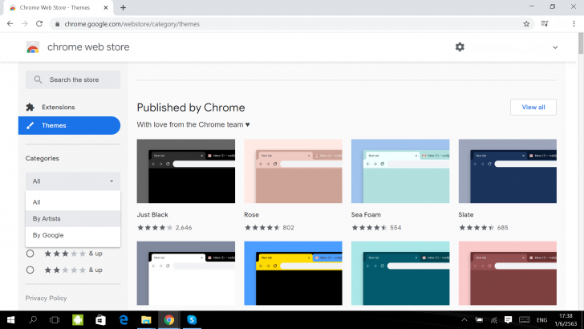The height and width of the screenshot is (329, 584).
Task: Open the battery status tray icon
Action: pyautogui.click(x=479, y=319)
